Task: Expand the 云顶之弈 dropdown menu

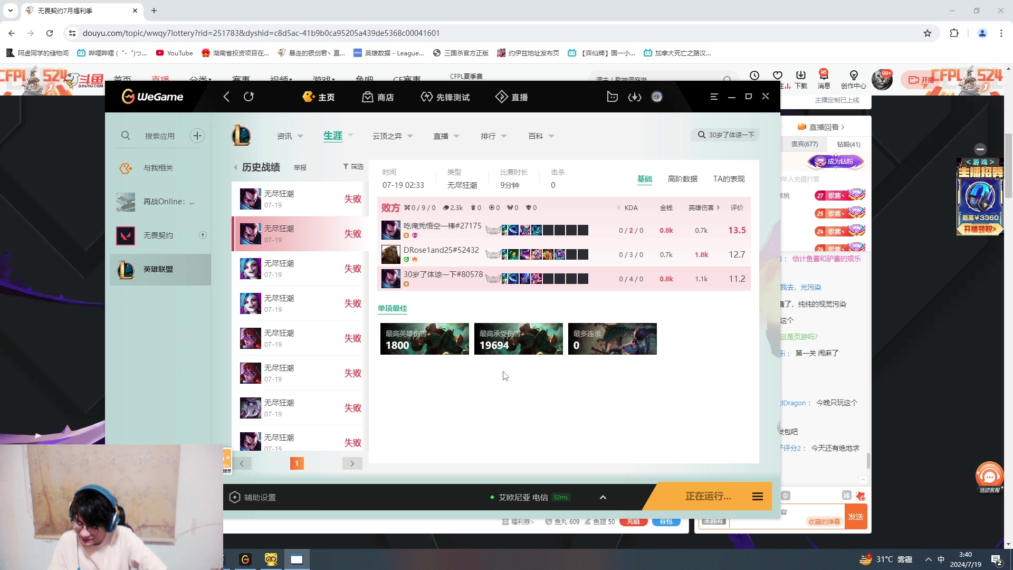Action: pyautogui.click(x=393, y=136)
